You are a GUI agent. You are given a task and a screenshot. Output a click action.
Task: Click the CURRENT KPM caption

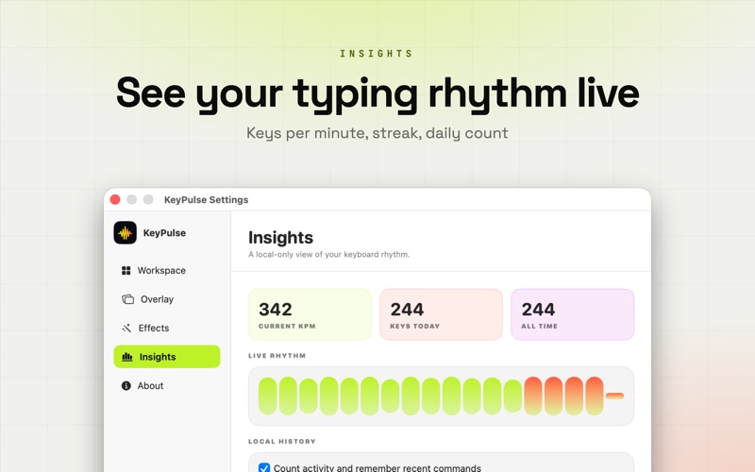tap(287, 326)
